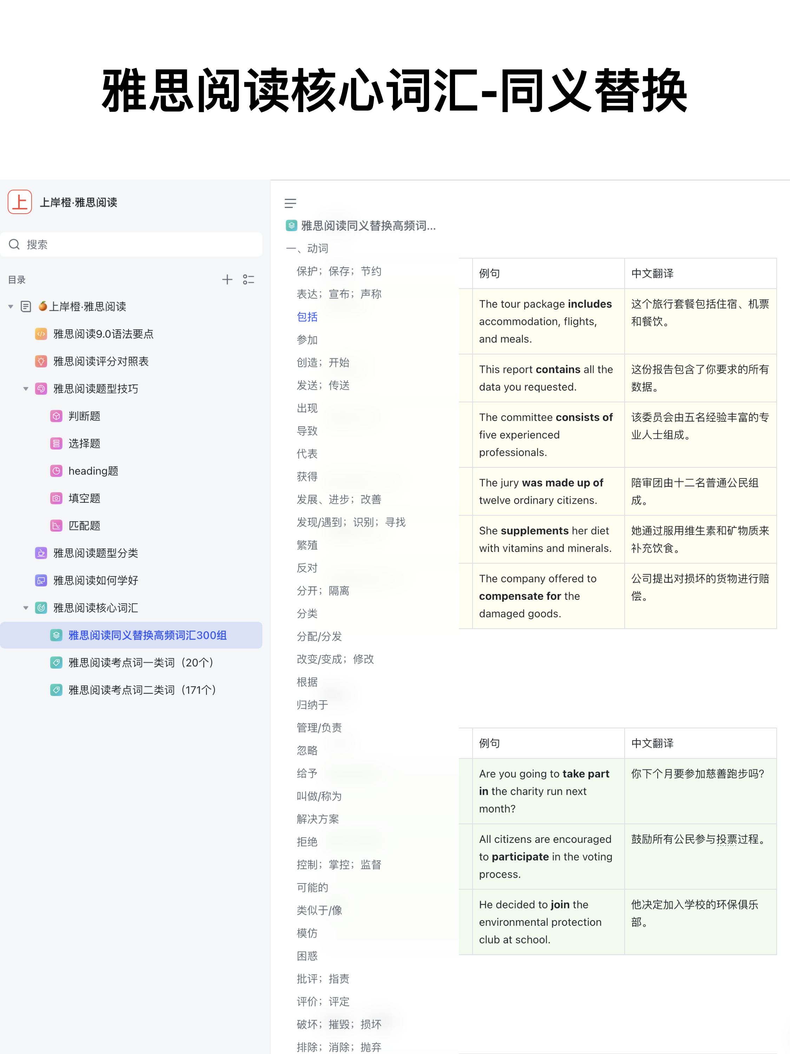Screen dimensions: 790x1054
Task: Collapse the 雅思阅读核心词汇 section
Action: pyautogui.click(x=26, y=607)
